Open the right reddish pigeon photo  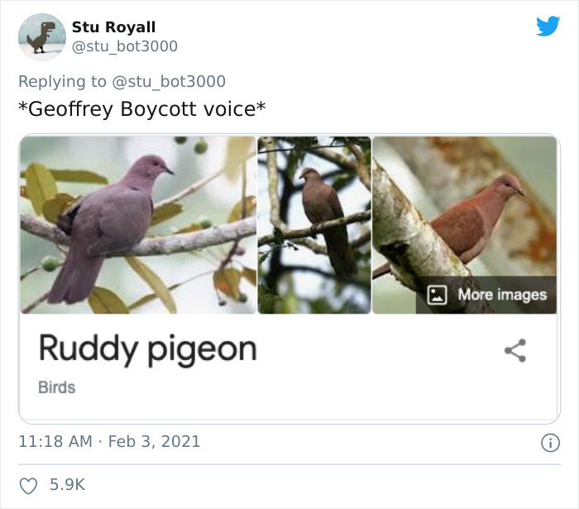pos(464,207)
